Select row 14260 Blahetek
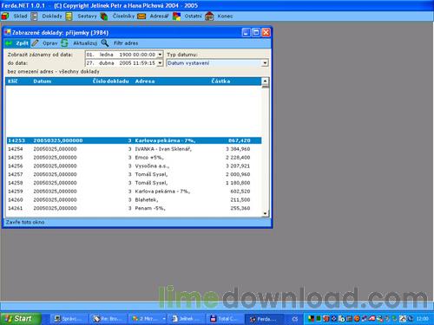Screen dimensions: 434x325 pos(134,199)
